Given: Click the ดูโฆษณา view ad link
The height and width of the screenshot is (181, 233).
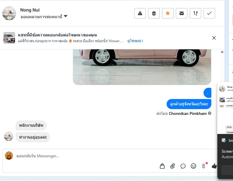Looking at the screenshot, I should [135, 41].
